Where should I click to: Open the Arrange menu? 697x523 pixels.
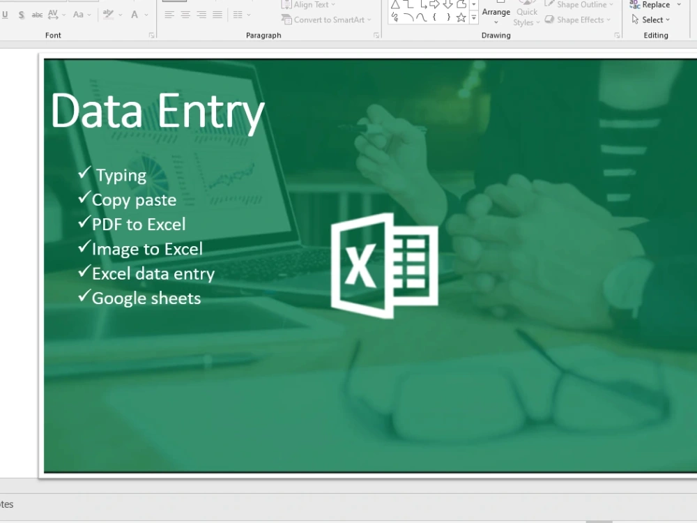tap(496, 13)
